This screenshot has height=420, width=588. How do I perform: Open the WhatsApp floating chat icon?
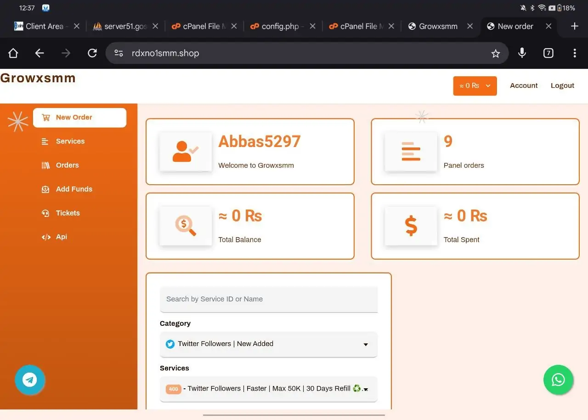pyautogui.click(x=558, y=380)
